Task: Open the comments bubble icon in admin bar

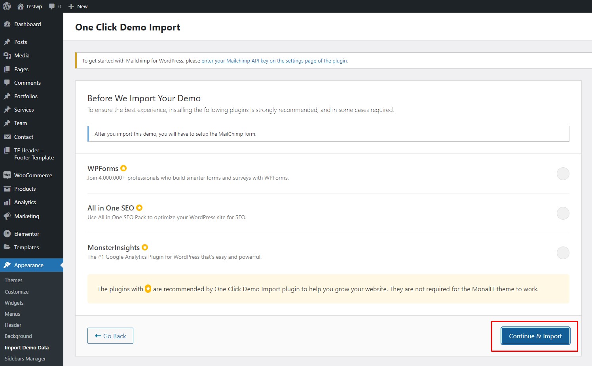Action: pos(52,7)
